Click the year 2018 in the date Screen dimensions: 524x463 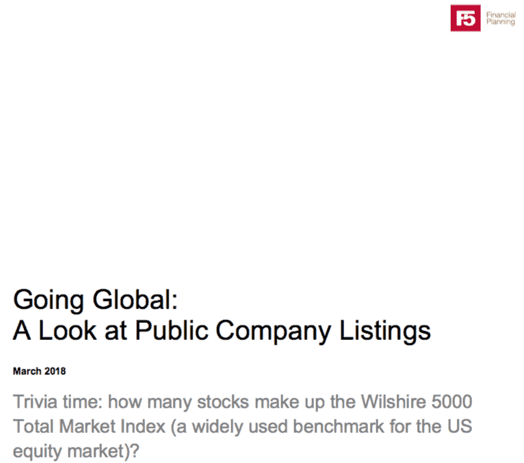(x=55, y=371)
